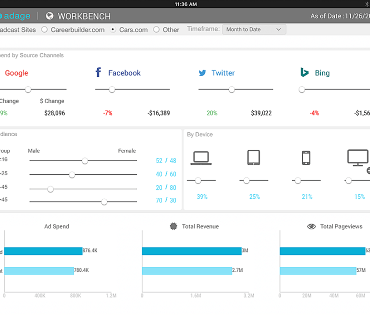Click the Facebook logo icon
This screenshot has width=370, height=315.
click(x=98, y=72)
